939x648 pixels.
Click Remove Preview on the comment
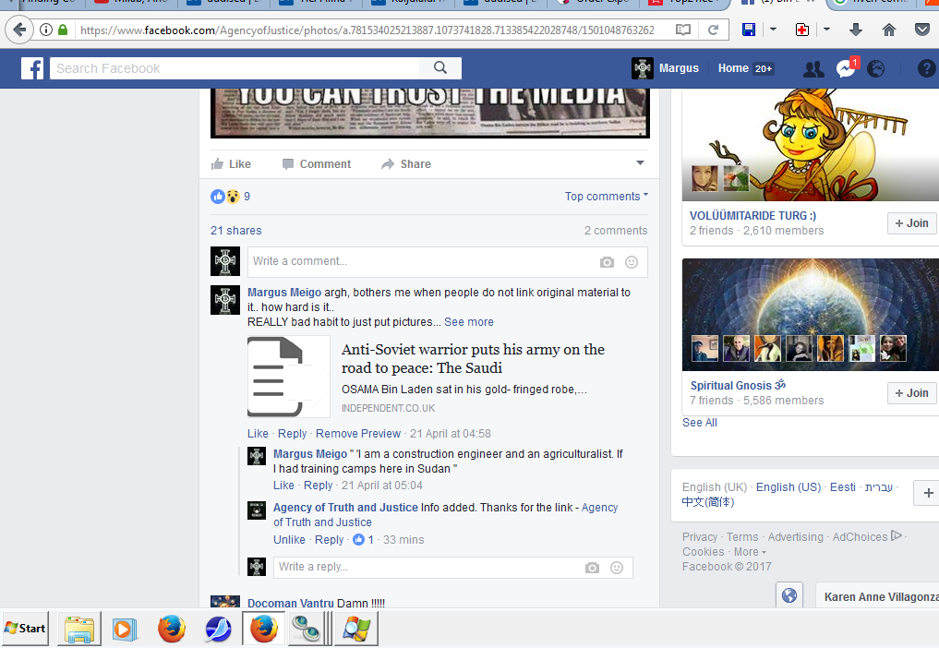358,434
